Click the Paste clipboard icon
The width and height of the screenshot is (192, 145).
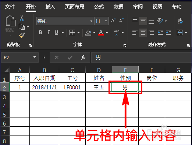(x=10, y=21)
